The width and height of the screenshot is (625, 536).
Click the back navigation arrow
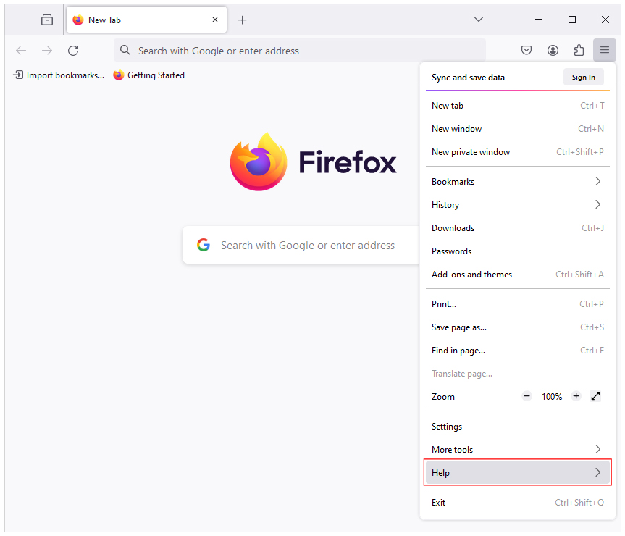pyautogui.click(x=21, y=50)
